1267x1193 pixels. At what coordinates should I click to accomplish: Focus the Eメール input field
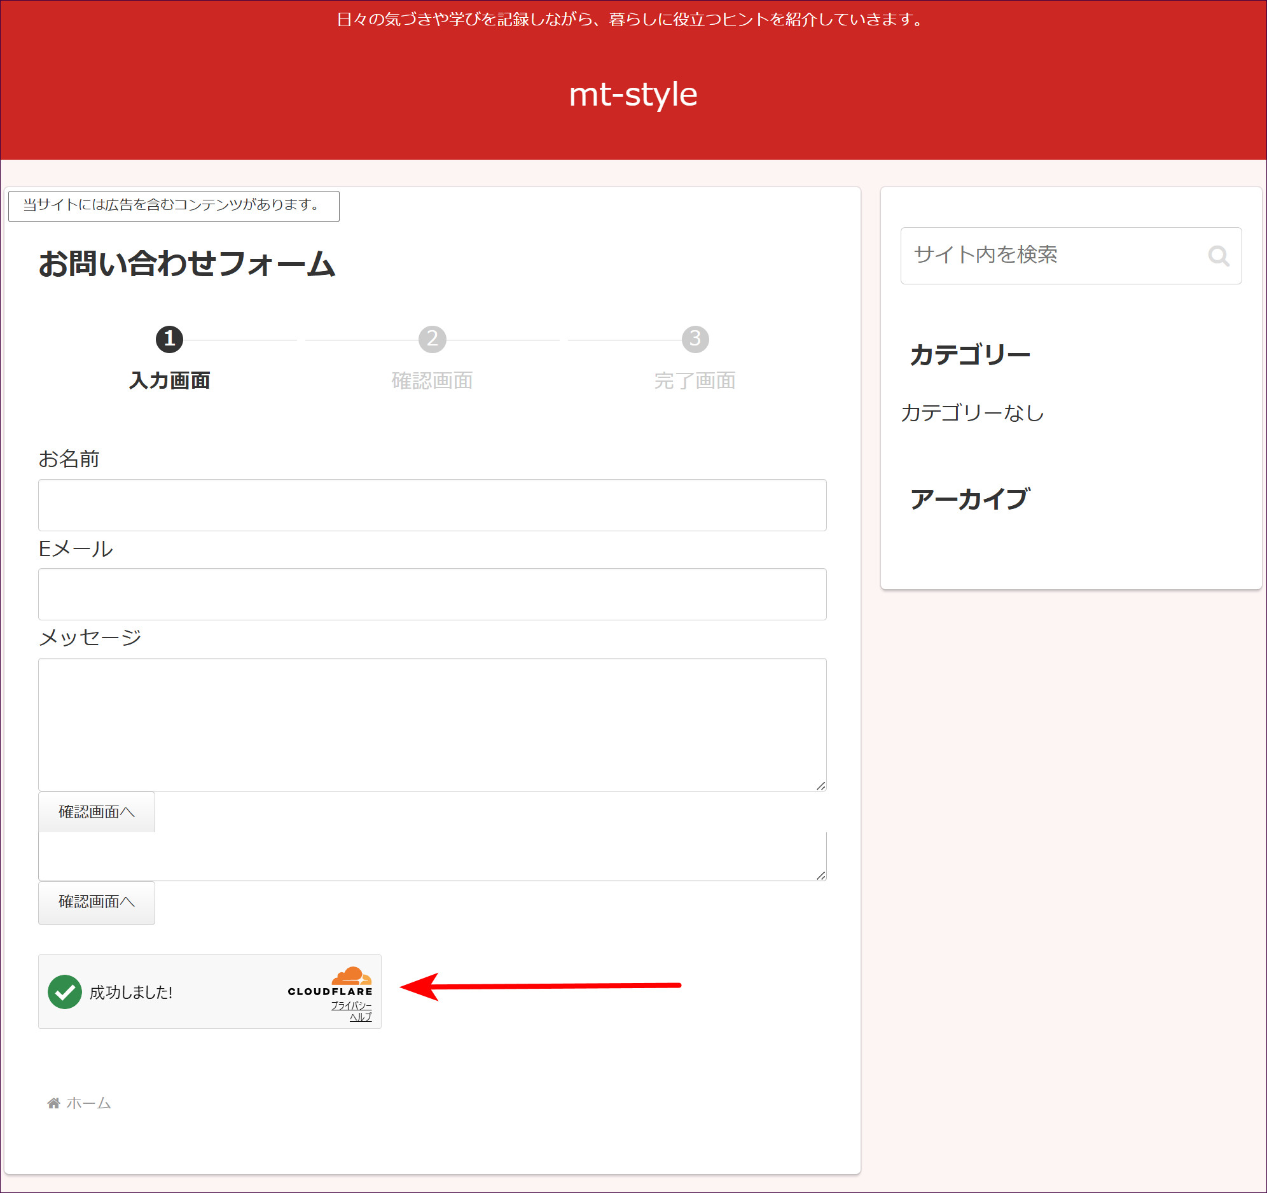click(432, 594)
